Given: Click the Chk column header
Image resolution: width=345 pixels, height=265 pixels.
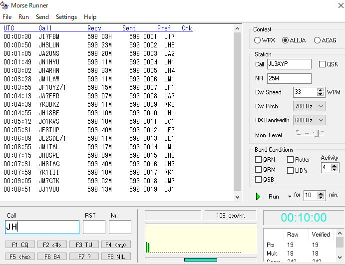Looking at the screenshot, I should 187,28.
